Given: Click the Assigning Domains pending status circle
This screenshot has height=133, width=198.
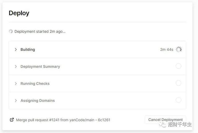Looking at the screenshot, I should tap(179, 100).
